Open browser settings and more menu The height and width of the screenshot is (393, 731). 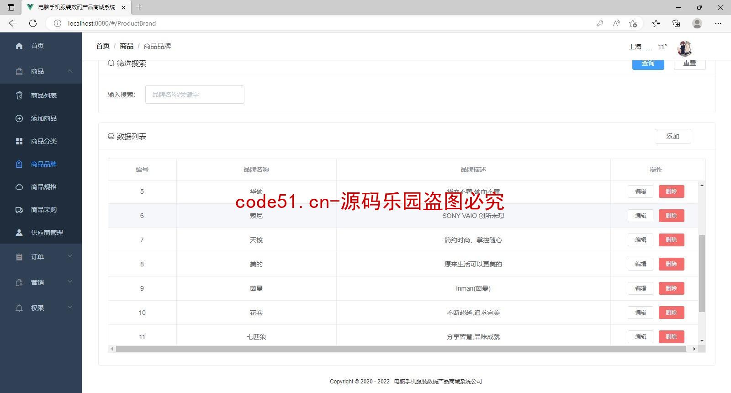click(718, 23)
